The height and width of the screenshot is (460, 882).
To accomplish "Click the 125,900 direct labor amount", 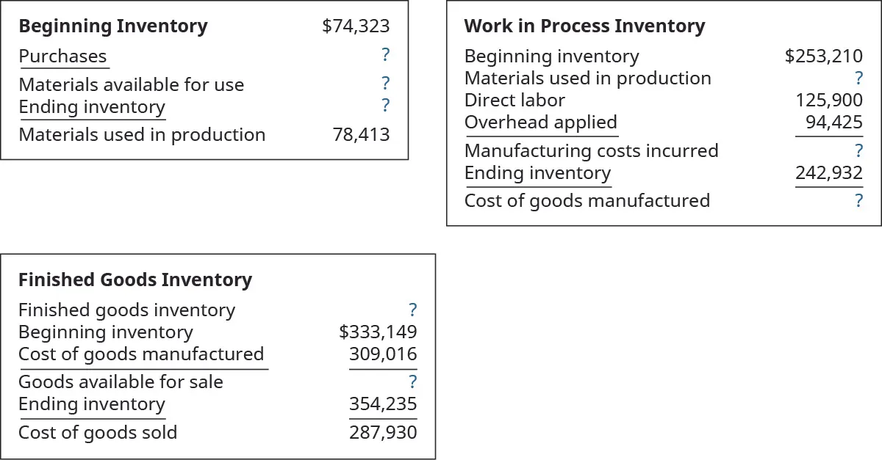I will click(829, 100).
